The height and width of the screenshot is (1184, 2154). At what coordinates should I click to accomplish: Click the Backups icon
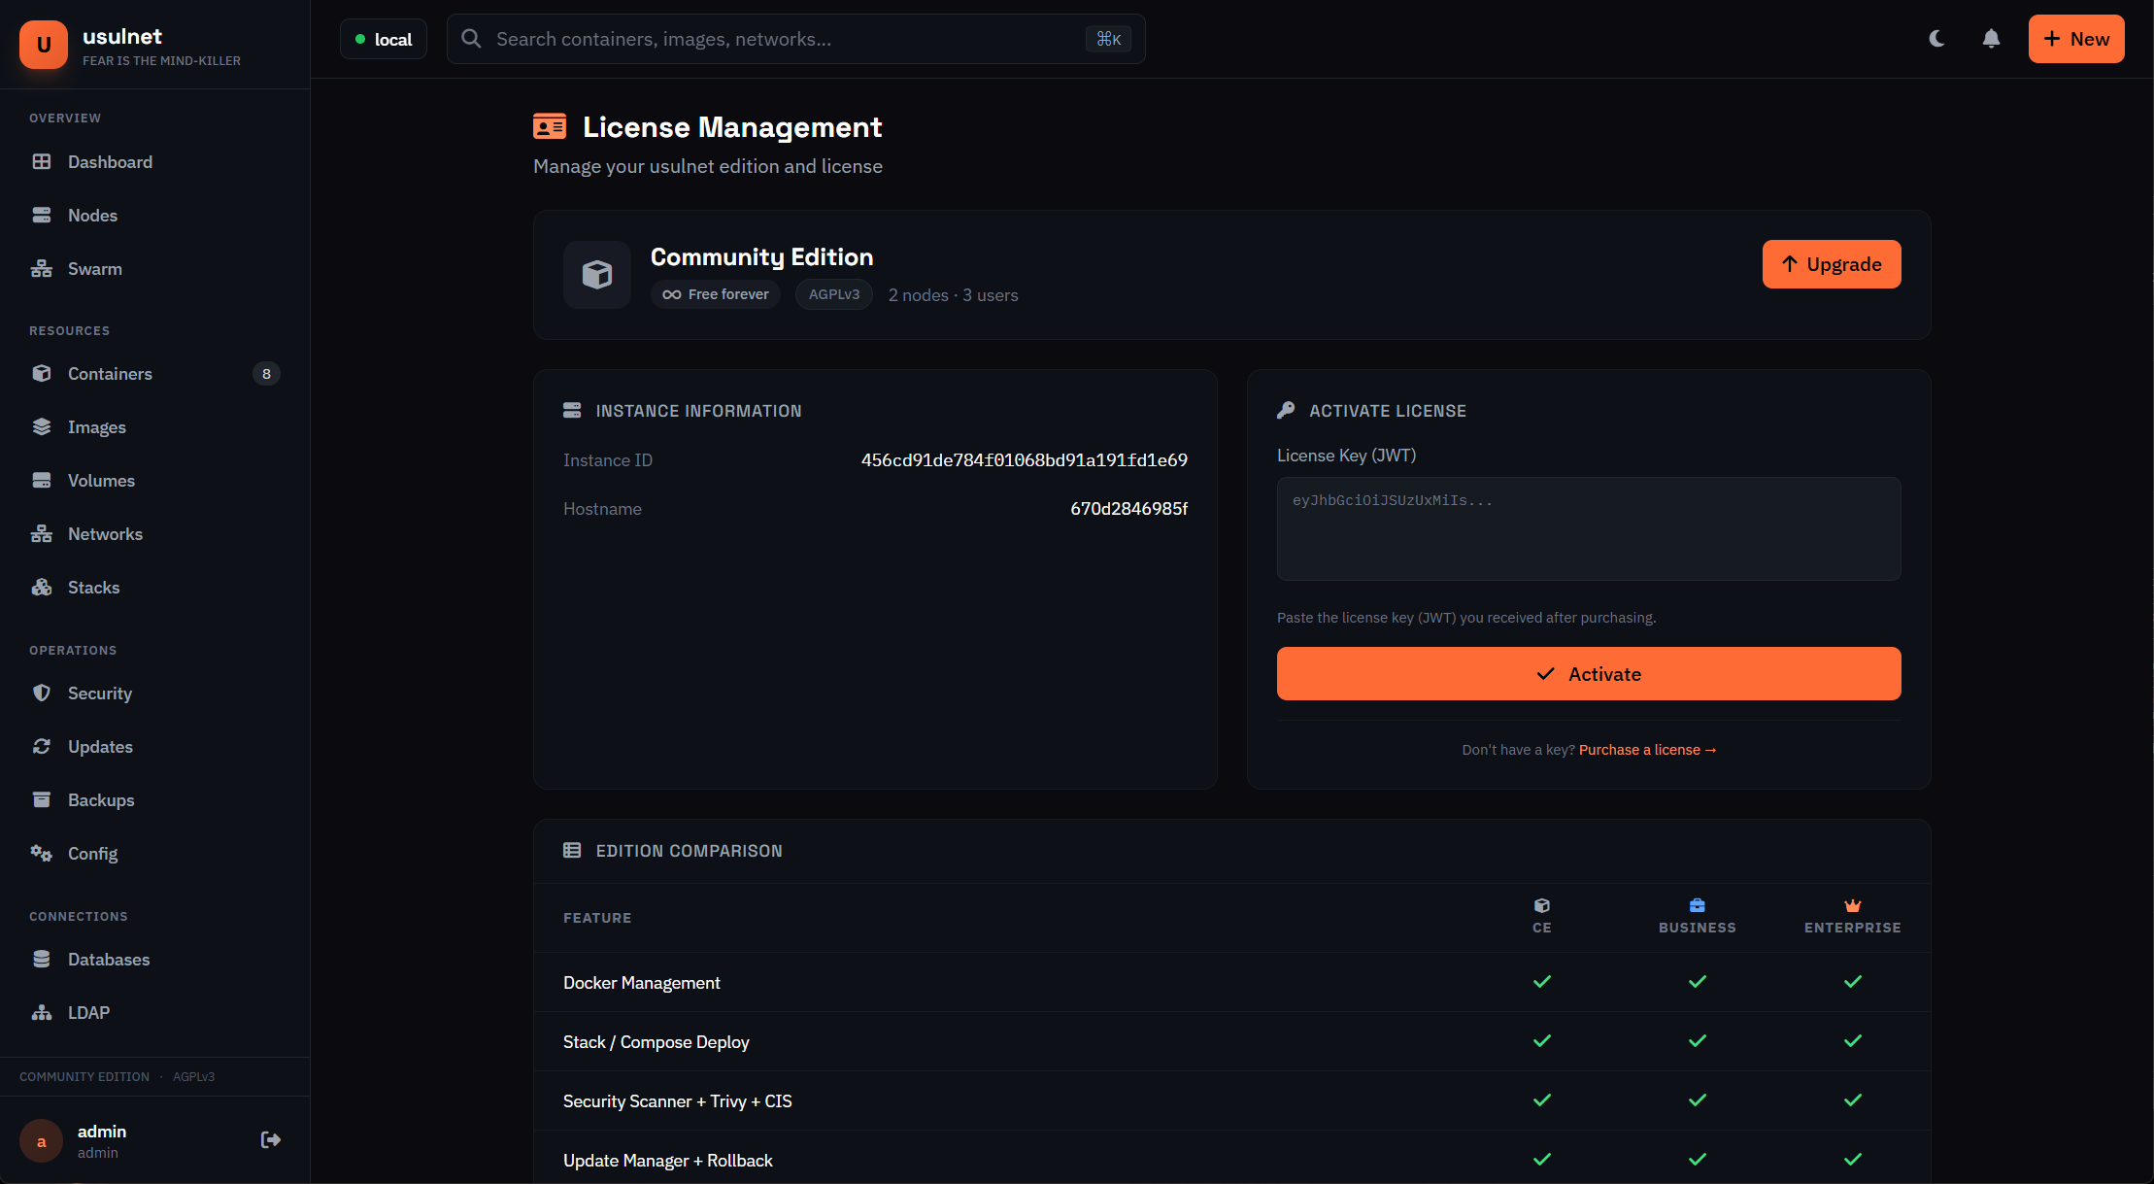tap(42, 799)
